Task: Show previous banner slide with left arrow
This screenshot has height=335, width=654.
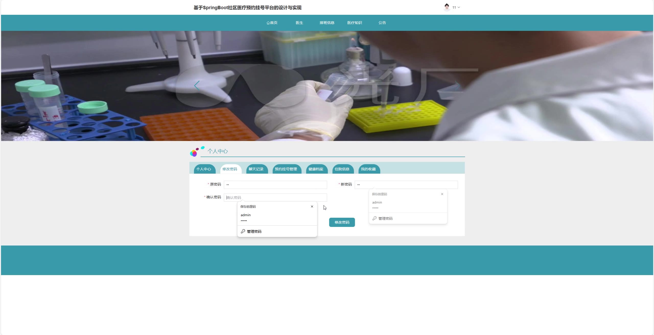Action: tap(197, 85)
